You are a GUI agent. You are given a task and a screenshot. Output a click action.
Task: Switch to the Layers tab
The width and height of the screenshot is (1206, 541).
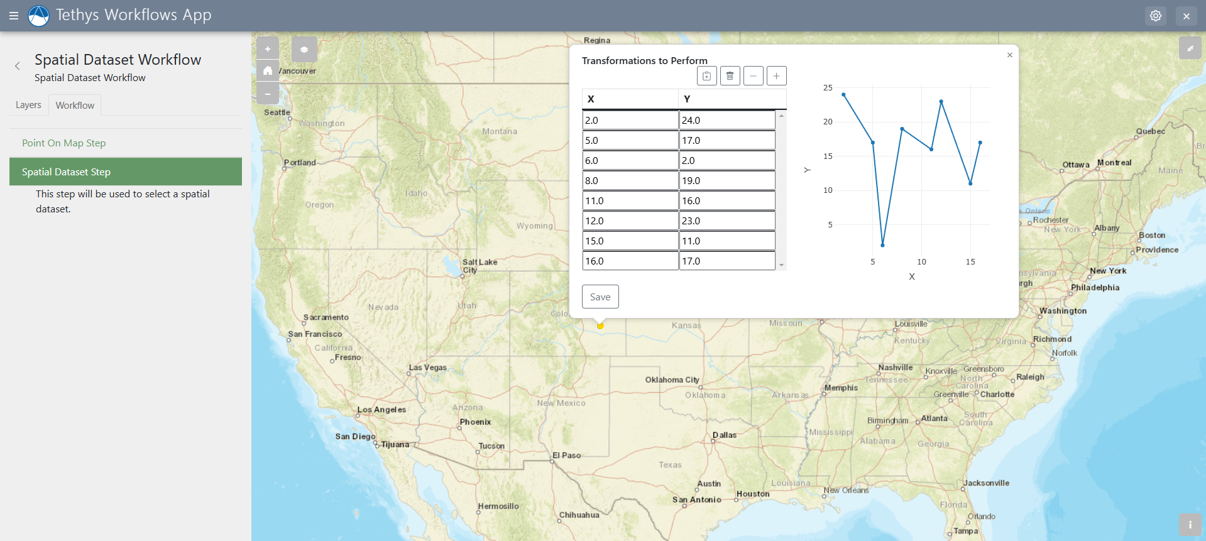pyautogui.click(x=28, y=105)
